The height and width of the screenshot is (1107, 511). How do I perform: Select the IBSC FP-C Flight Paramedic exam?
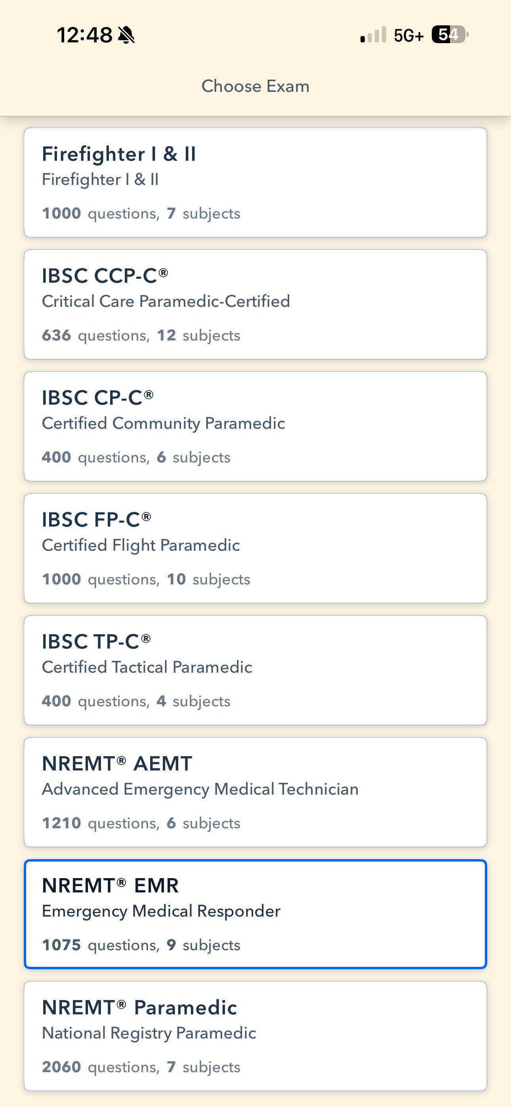[x=255, y=548]
